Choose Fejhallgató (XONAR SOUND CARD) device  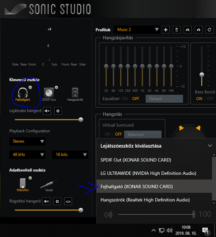click(154, 187)
